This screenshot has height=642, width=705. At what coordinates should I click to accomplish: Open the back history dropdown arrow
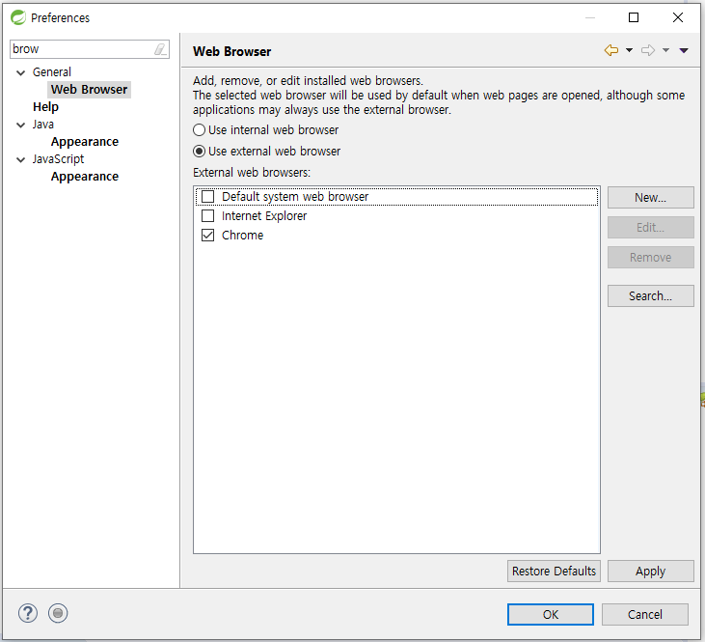(630, 50)
